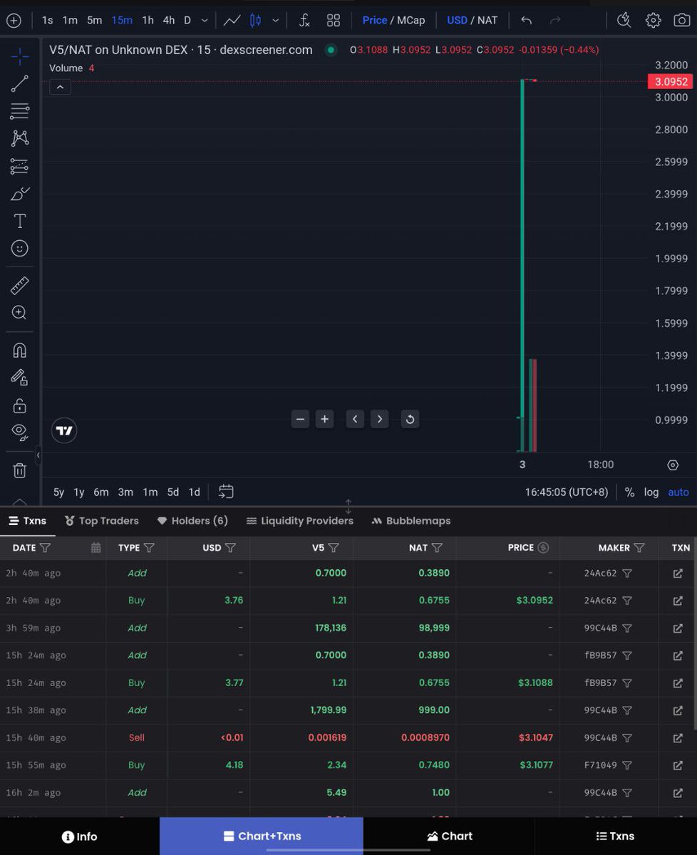Viewport: 697px width, 855px height.
Task: Open the TradingView logo link
Action: (x=64, y=430)
